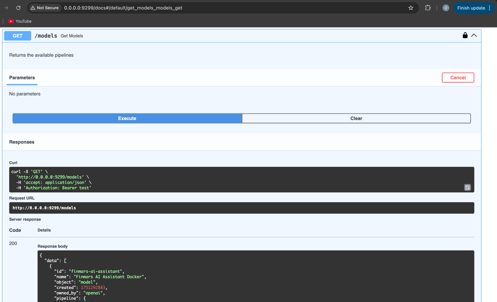
Task: Open the Not Secure site info badge
Action: pyautogui.click(x=45, y=8)
